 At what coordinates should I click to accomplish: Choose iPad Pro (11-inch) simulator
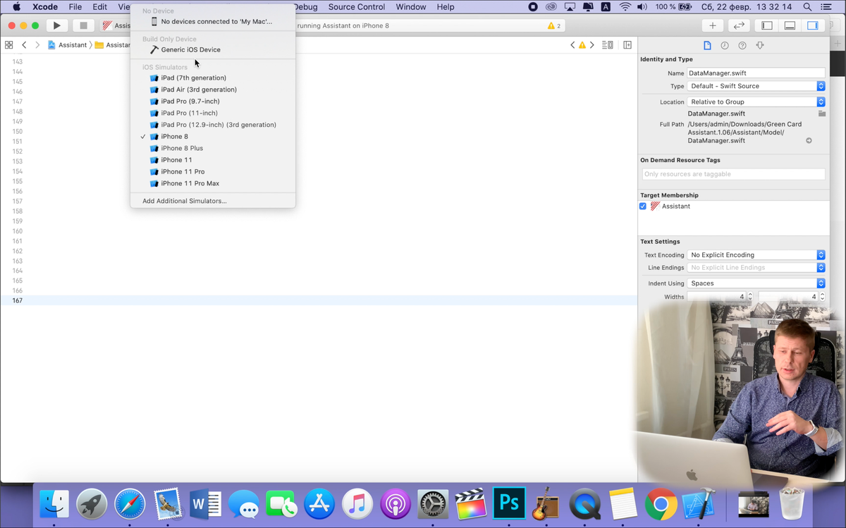pyautogui.click(x=213, y=113)
